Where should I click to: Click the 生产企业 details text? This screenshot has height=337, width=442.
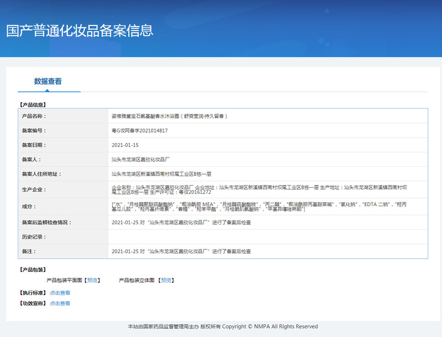[x=260, y=189]
